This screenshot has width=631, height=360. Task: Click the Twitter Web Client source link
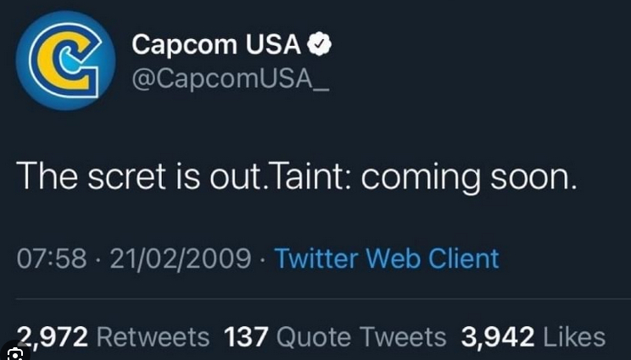pyautogui.click(x=387, y=258)
